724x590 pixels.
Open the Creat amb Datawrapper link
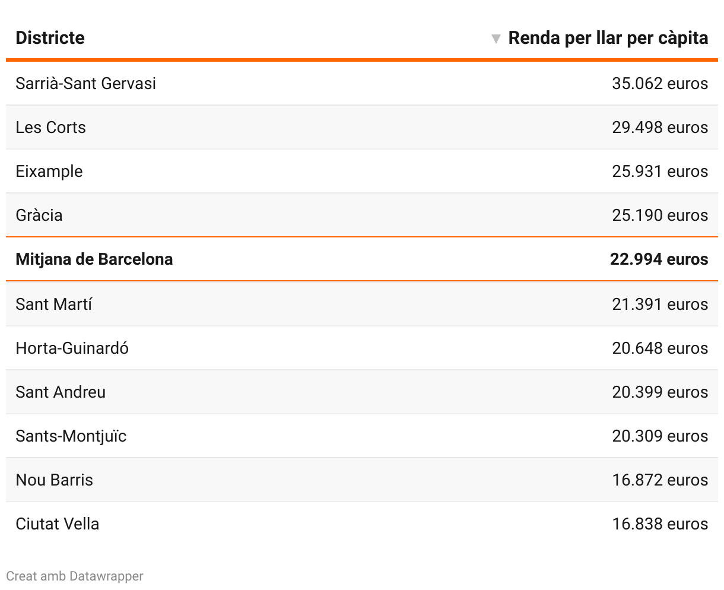(x=75, y=576)
